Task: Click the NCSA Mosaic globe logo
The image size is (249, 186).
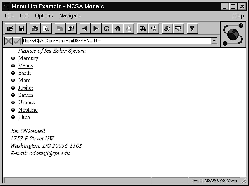Action: click(x=233, y=34)
